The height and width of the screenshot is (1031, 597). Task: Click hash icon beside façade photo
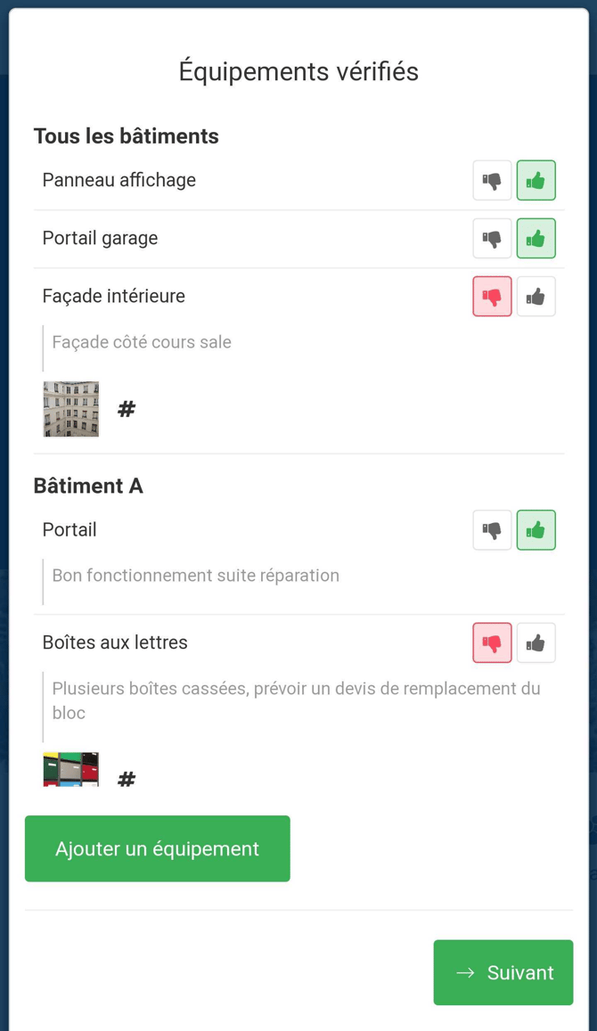[127, 409]
